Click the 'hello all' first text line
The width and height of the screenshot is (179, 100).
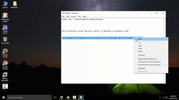point(83,19)
